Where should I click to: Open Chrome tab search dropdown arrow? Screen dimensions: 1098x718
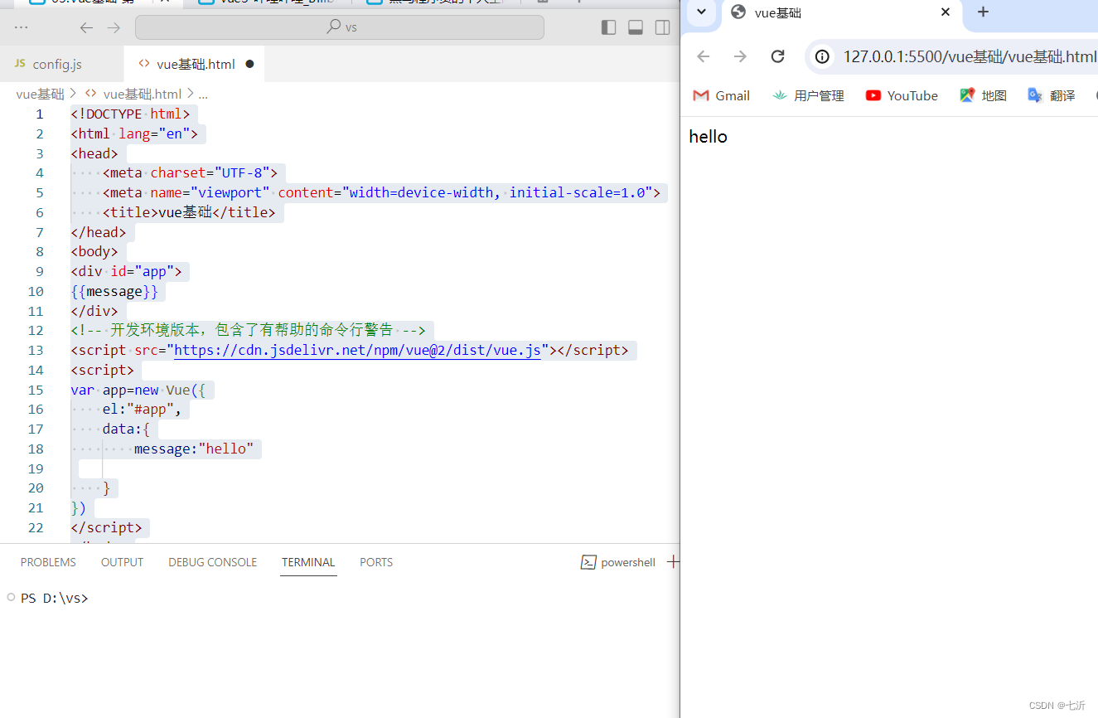click(701, 12)
